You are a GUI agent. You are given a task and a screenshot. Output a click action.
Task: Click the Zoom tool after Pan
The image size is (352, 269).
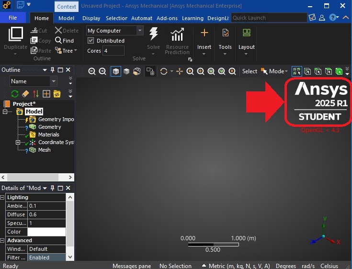190,71
